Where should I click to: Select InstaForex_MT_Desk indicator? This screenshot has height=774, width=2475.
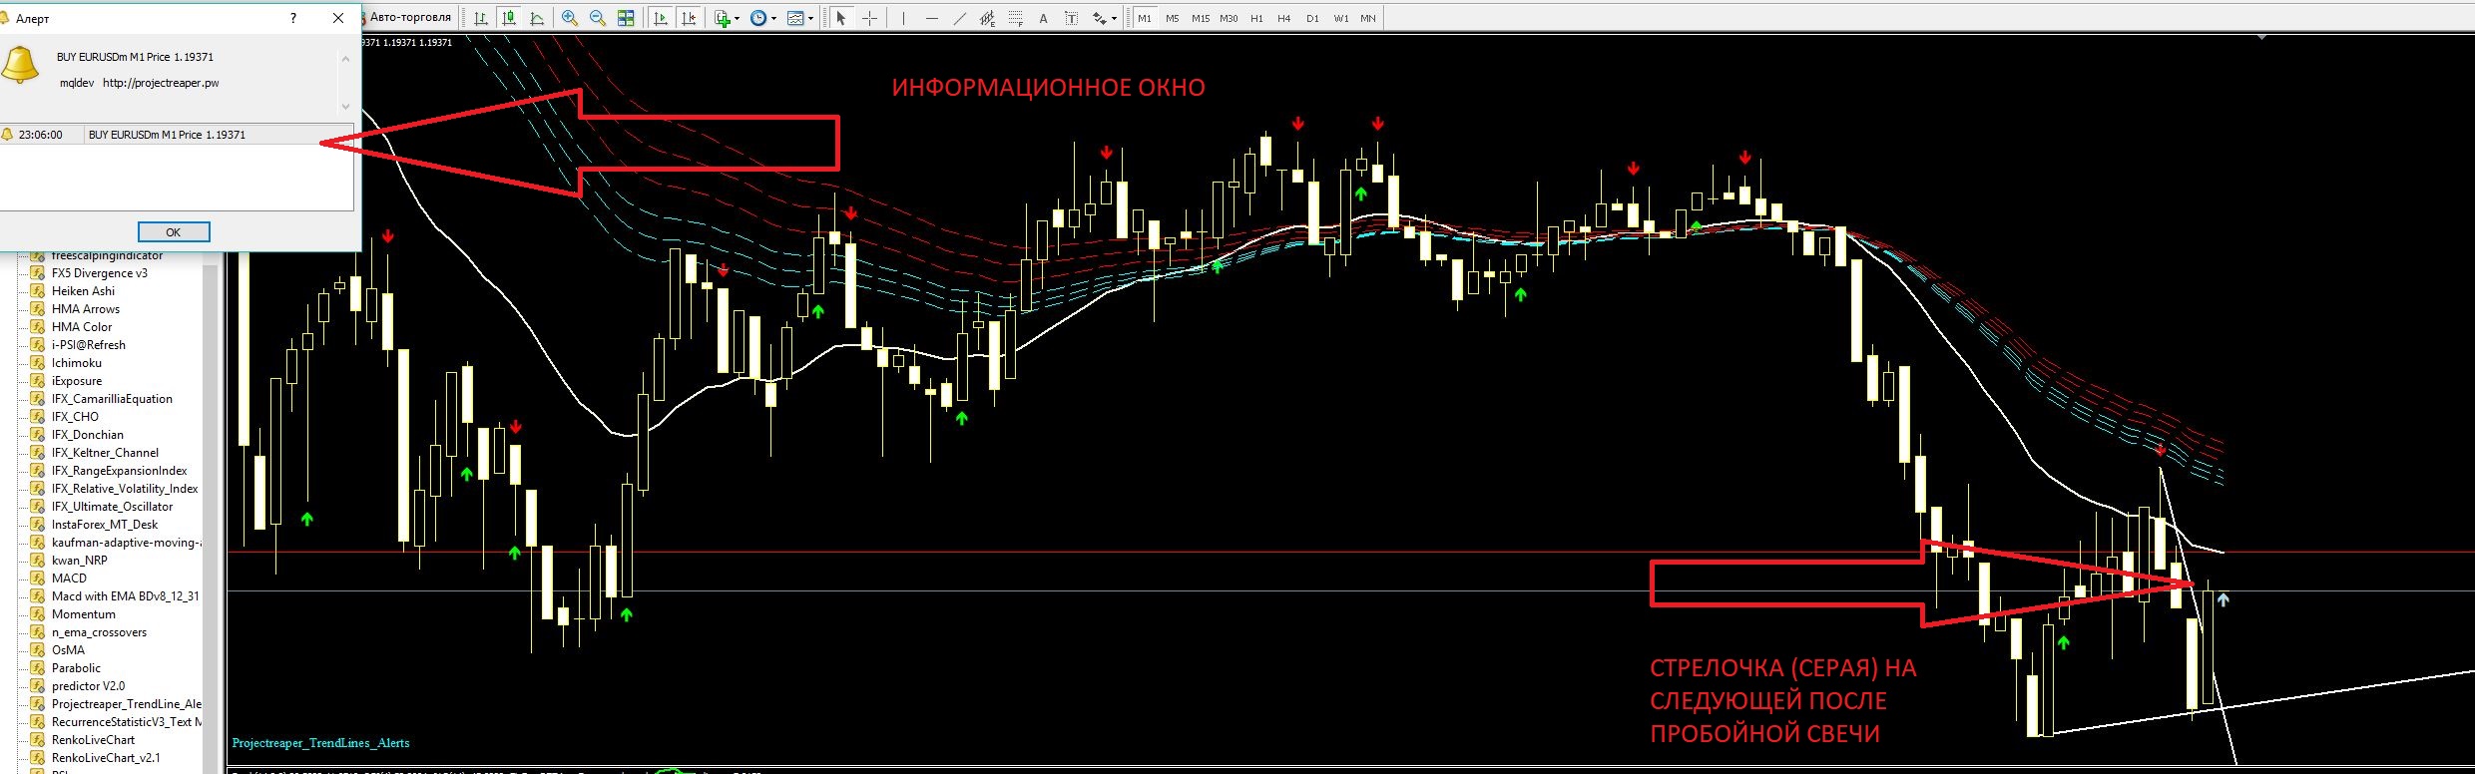click(105, 525)
